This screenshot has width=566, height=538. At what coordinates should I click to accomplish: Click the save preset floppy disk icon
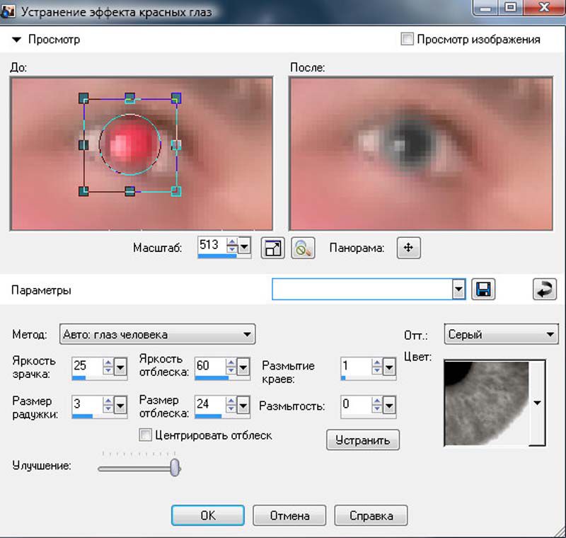(x=485, y=290)
